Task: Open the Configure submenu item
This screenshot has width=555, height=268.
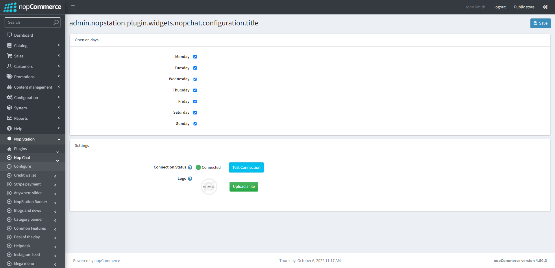Action: (32, 166)
